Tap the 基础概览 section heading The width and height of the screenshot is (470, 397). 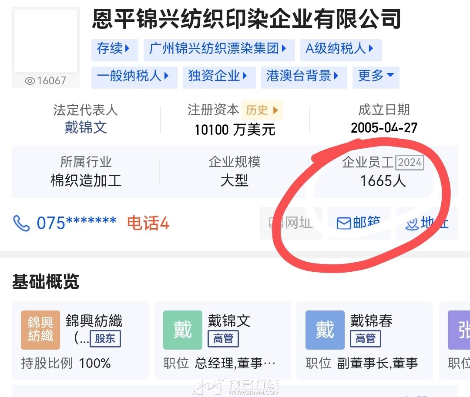click(x=46, y=282)
